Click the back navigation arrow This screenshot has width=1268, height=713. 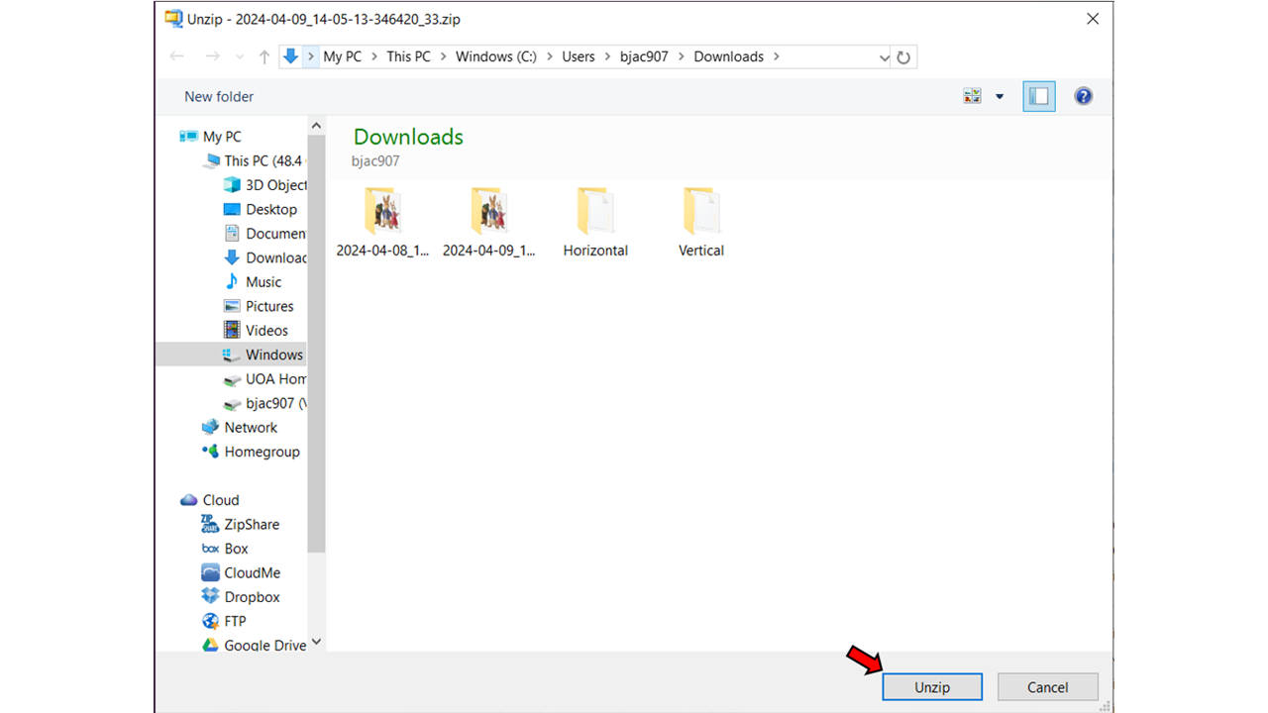(177, 56)
